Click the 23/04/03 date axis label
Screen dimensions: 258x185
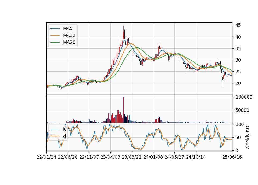(110, 157)
